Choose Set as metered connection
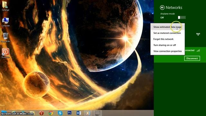The width and height of the screenshot is (206, 116). (x=167, y=33)
